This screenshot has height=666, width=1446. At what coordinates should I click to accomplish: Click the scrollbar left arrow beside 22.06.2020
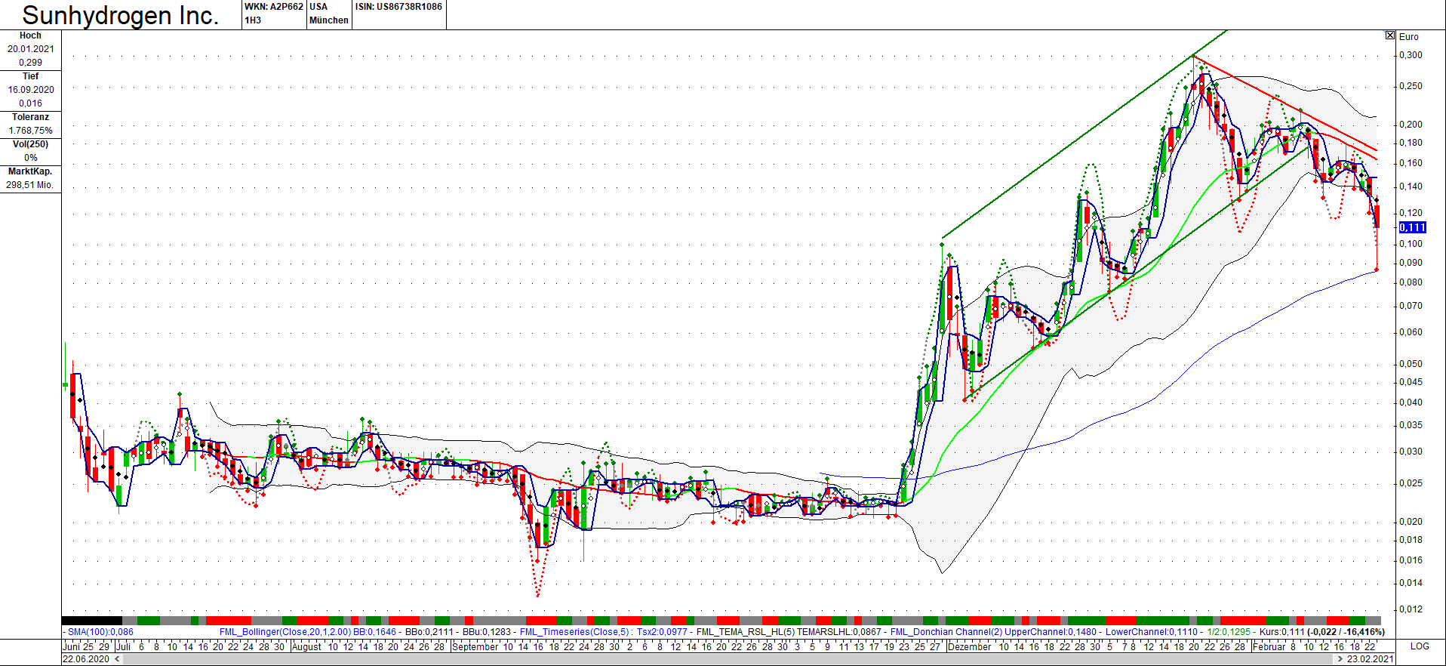click(x=117, y=659)
